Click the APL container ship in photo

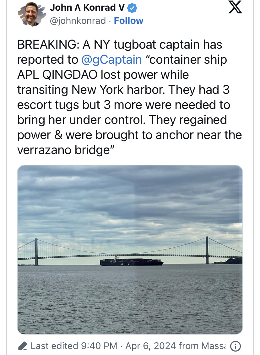click(132, 261)
